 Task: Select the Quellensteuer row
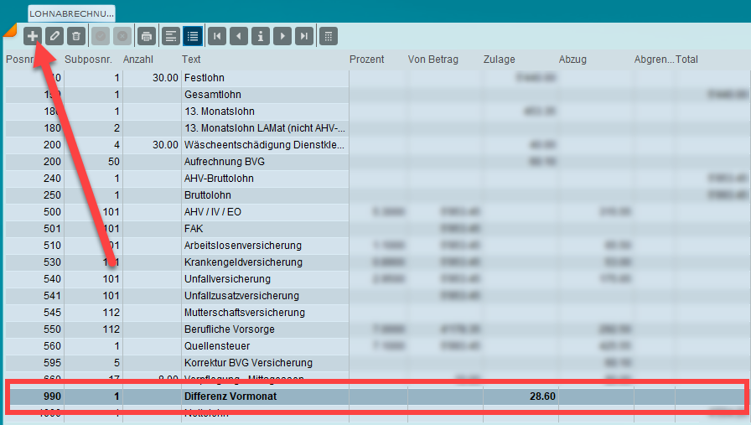click(217, 345)
